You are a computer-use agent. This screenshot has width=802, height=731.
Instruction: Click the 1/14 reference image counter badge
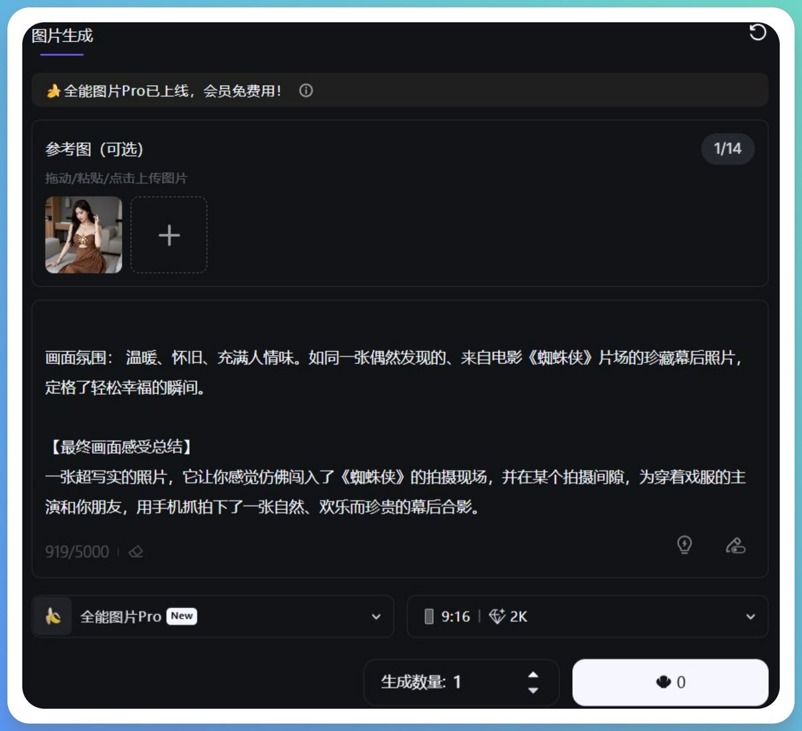coord(727,148)
